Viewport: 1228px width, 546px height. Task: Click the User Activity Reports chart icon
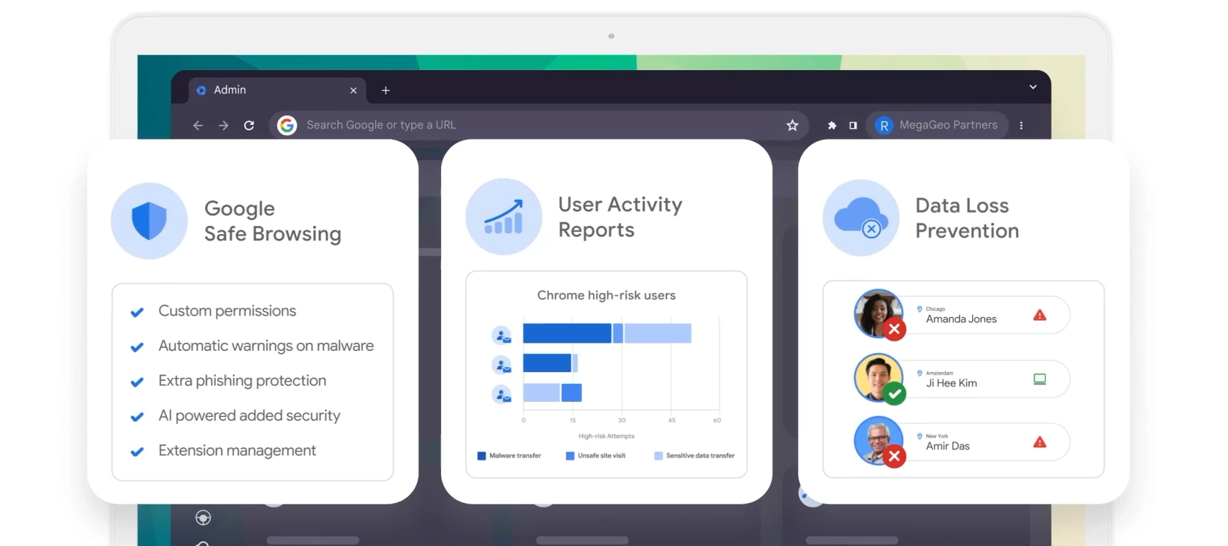click(504, 217)
